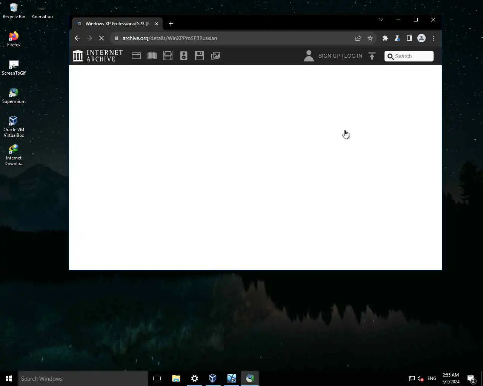
Task: Close the Windows XP Professional SP3 tab
Action: tap(157, 24)
